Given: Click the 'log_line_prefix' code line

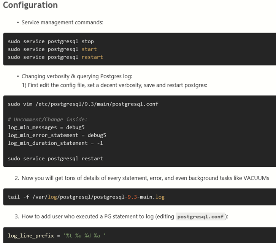Looking at the screenshot, I should 56,236.
